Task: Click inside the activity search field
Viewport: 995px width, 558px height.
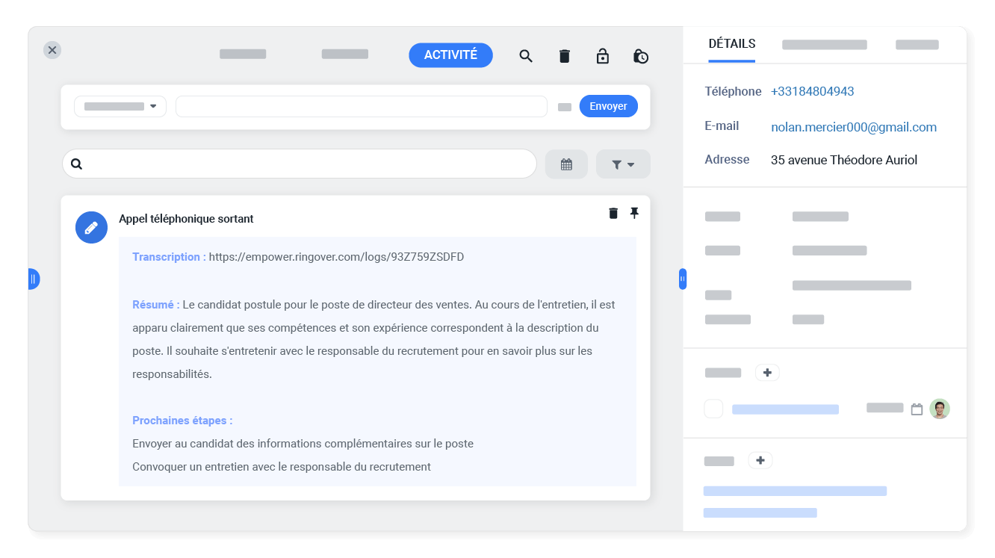Action: coord(299,164)
